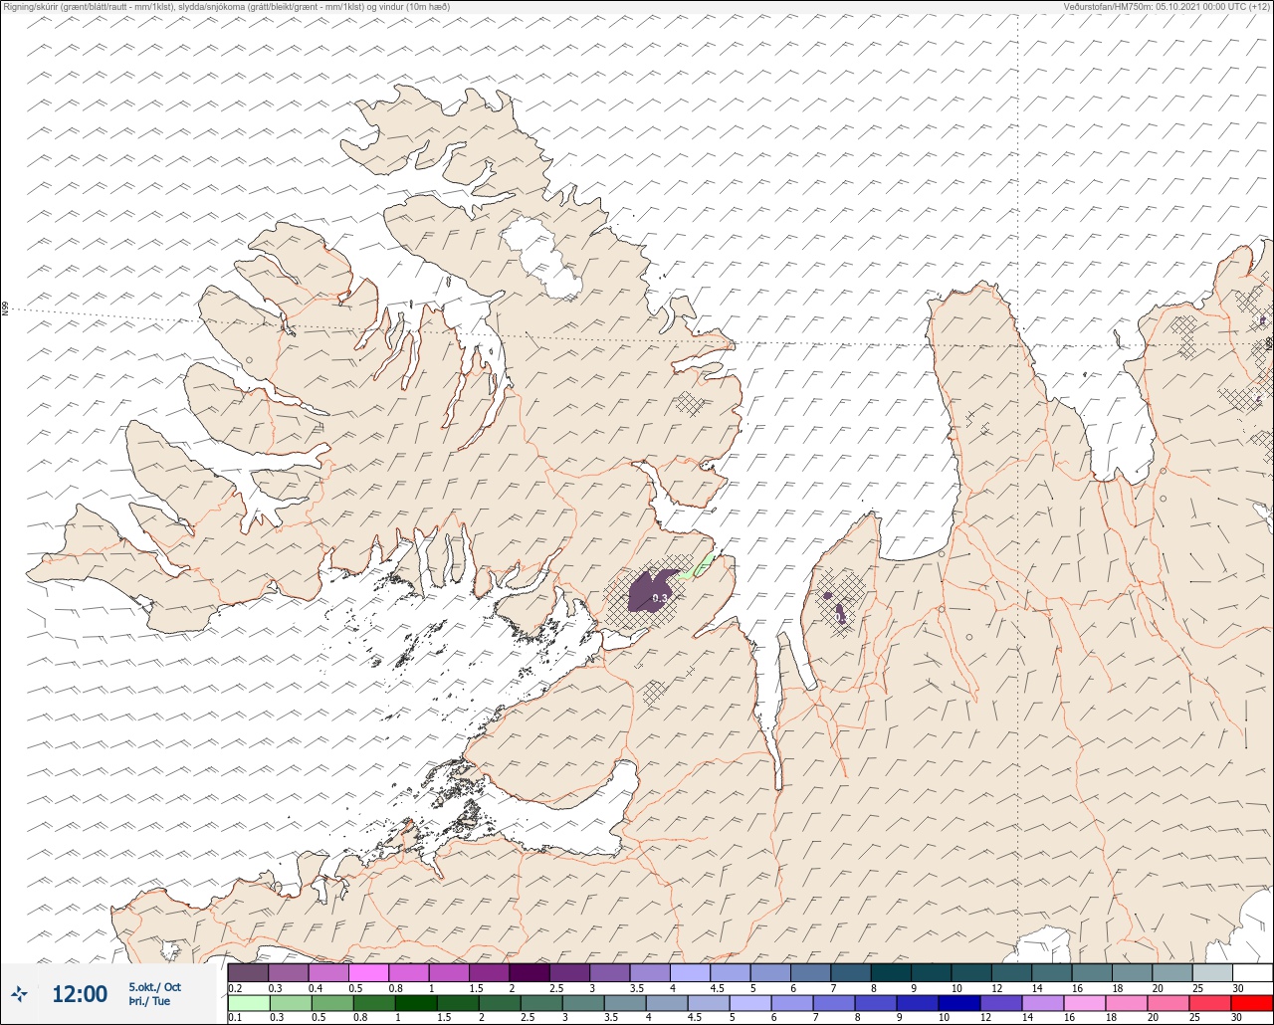Image resolution: width=1274 pixels, height=1025 pixels.
Task: Pick the top-row 2 dark purple swatch
Action: point(530,972)
